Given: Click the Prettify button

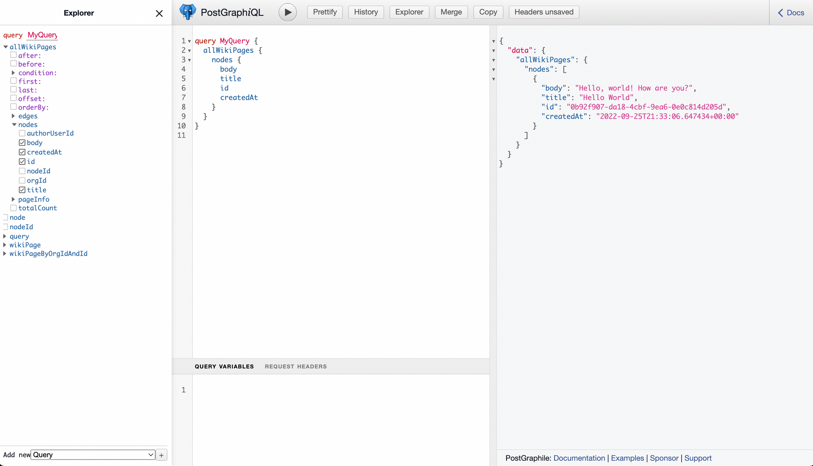Looking at the screenshot, I should point(325,12).
